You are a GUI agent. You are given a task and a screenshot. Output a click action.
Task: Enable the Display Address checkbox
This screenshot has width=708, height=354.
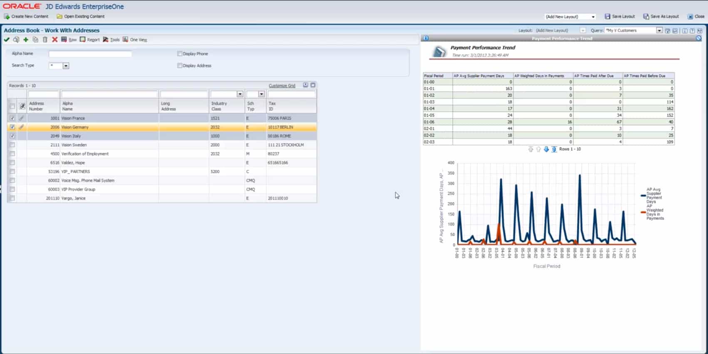coord(180,65)
